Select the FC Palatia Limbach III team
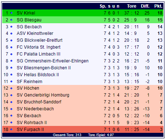 pyautogui.click(x=39, y=54)
